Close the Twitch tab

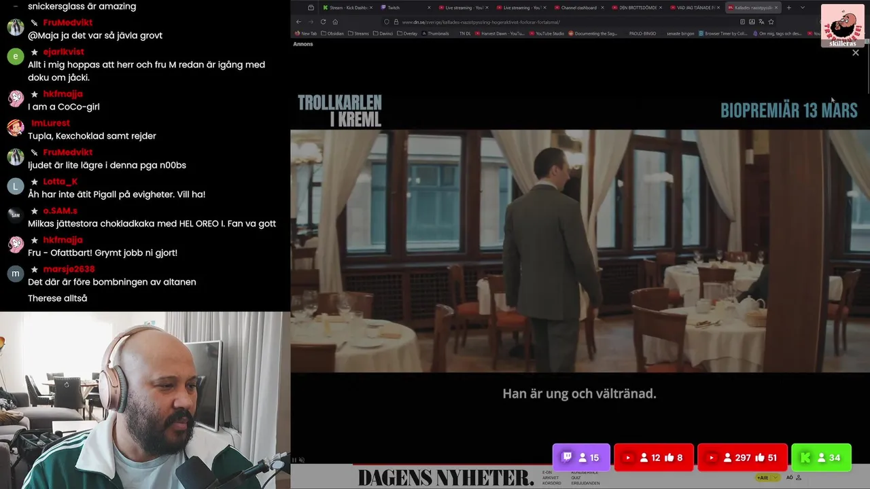click(x=429, y=7)
